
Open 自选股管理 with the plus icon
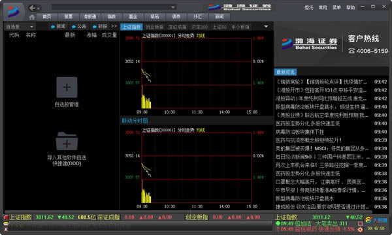tap(67, 87)
